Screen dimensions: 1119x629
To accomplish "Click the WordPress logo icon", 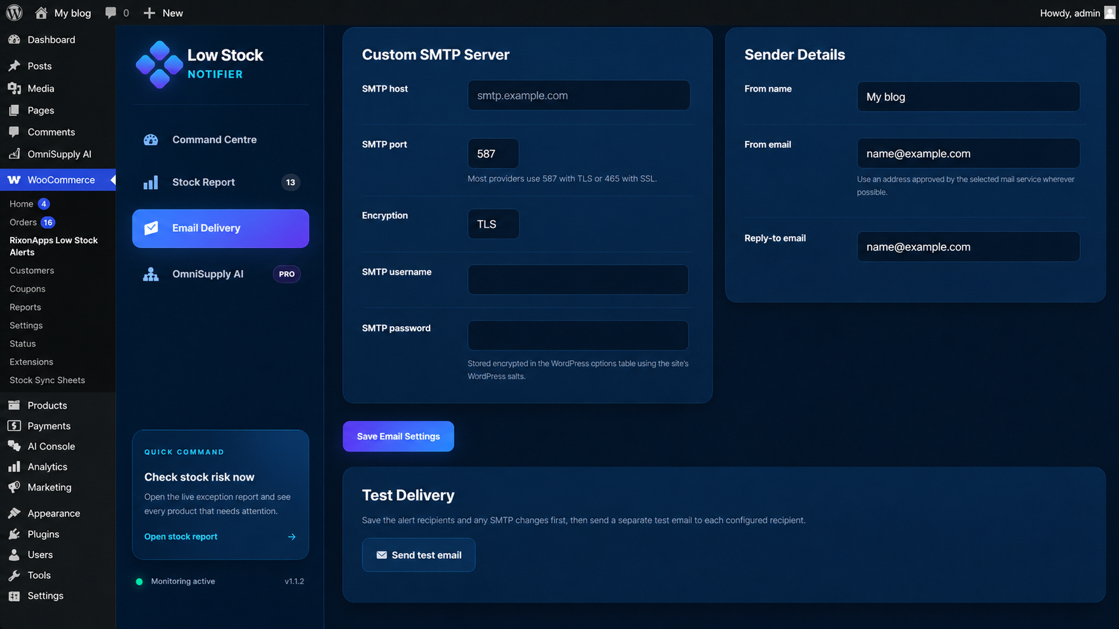I will point(14,13).
